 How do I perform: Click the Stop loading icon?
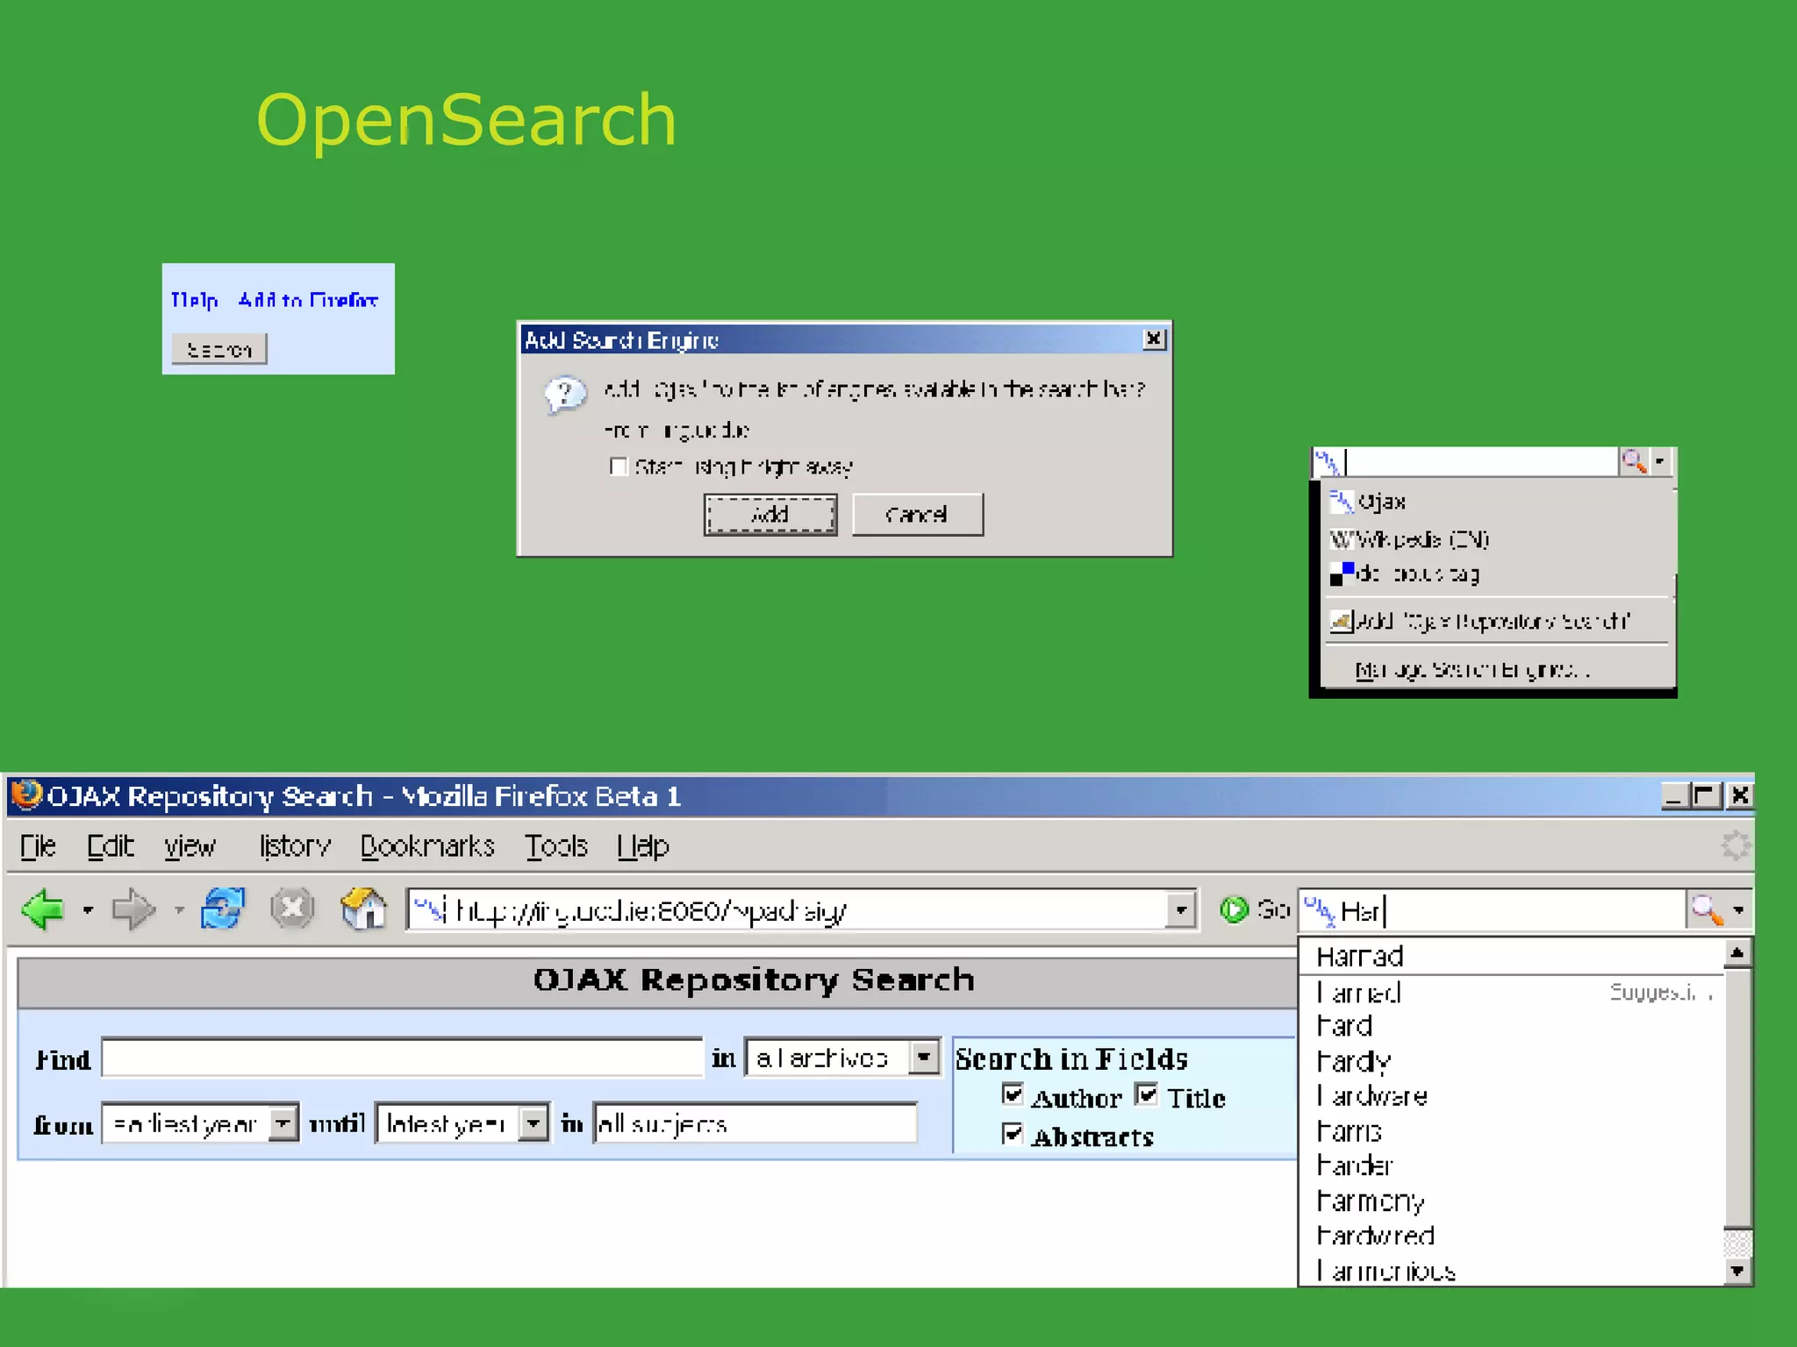coord(292,909)
